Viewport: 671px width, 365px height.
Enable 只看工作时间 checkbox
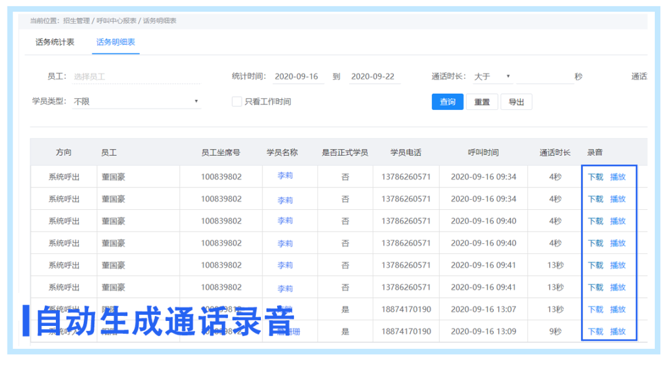pos(237,102)
